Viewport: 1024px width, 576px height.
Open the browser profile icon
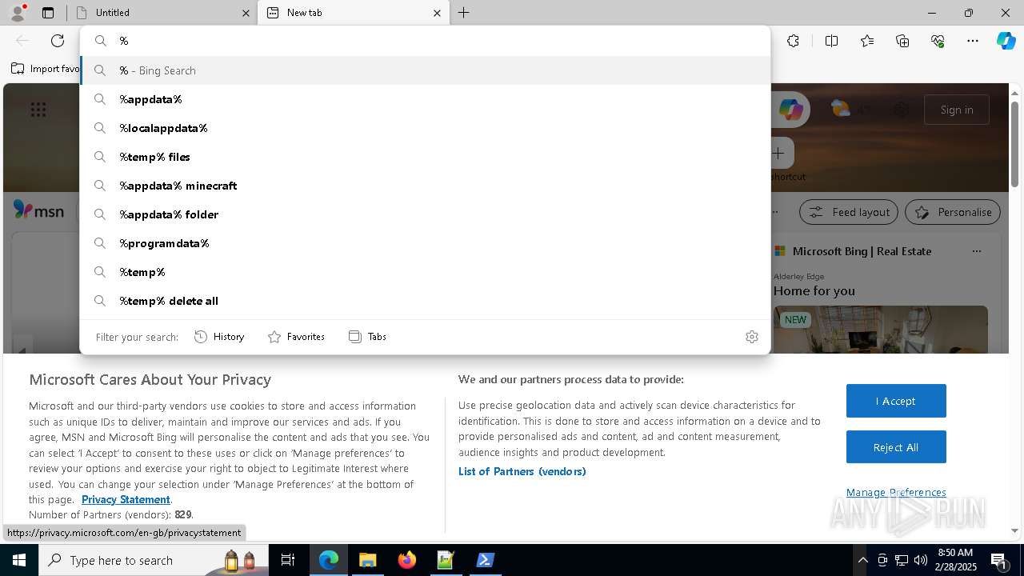click(x=17, y=12)
